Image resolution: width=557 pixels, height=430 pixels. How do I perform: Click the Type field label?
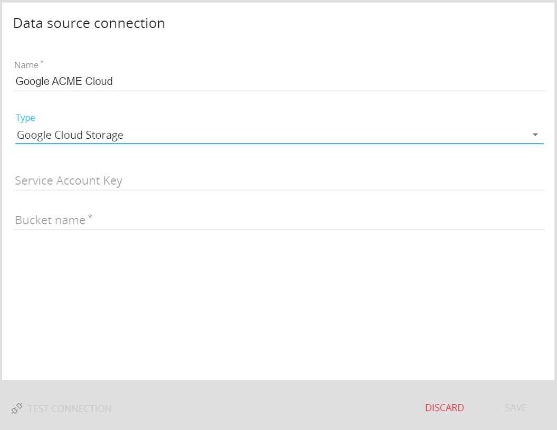point(25,118)
